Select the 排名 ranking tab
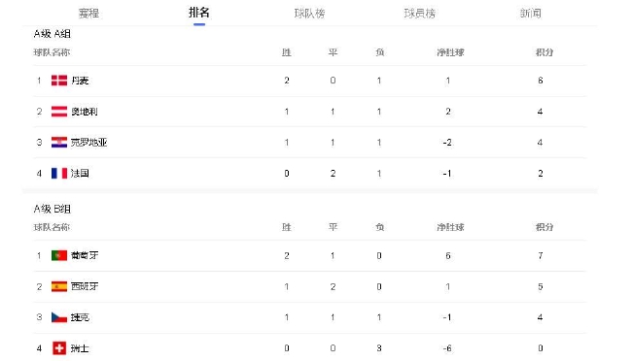 [199, 13]
